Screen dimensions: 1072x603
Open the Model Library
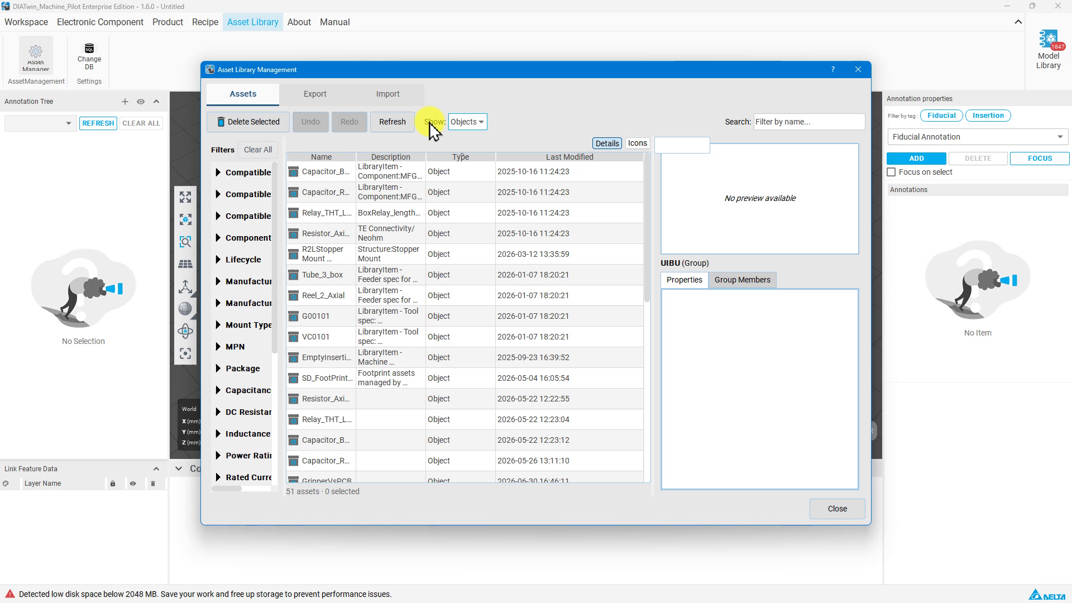tap(1048, 50)
